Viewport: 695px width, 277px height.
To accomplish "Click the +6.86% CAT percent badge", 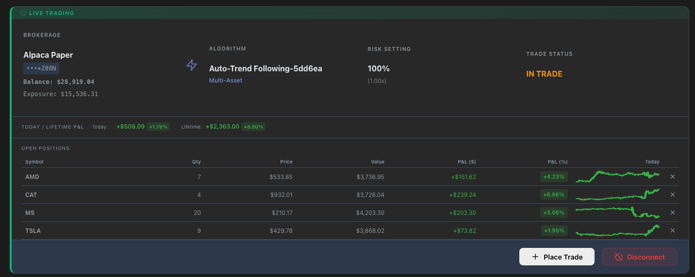I will [x=554, y=195].
